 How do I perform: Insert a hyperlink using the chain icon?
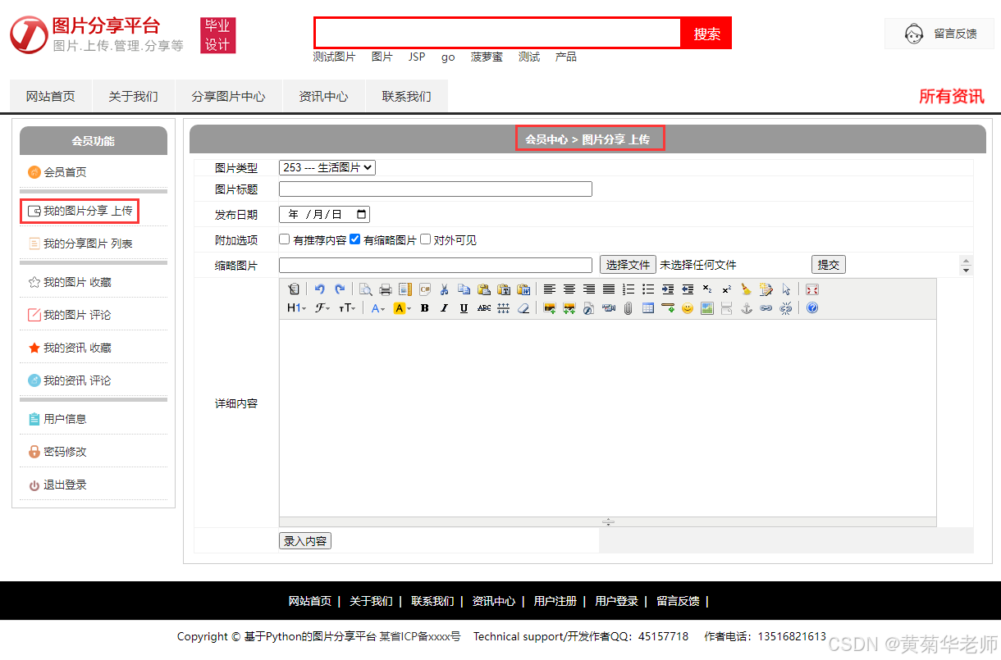[765, 307]
